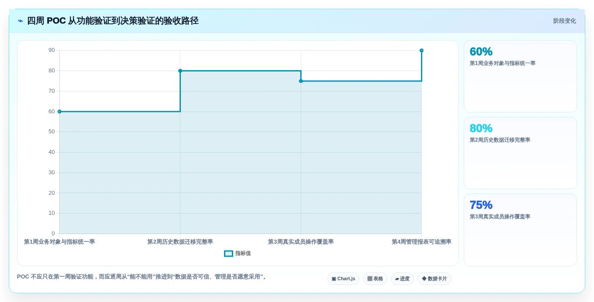The width and height of the screenshot is (594, 302).
Task: Click the 进度 tag
Action: coord(402,278)
